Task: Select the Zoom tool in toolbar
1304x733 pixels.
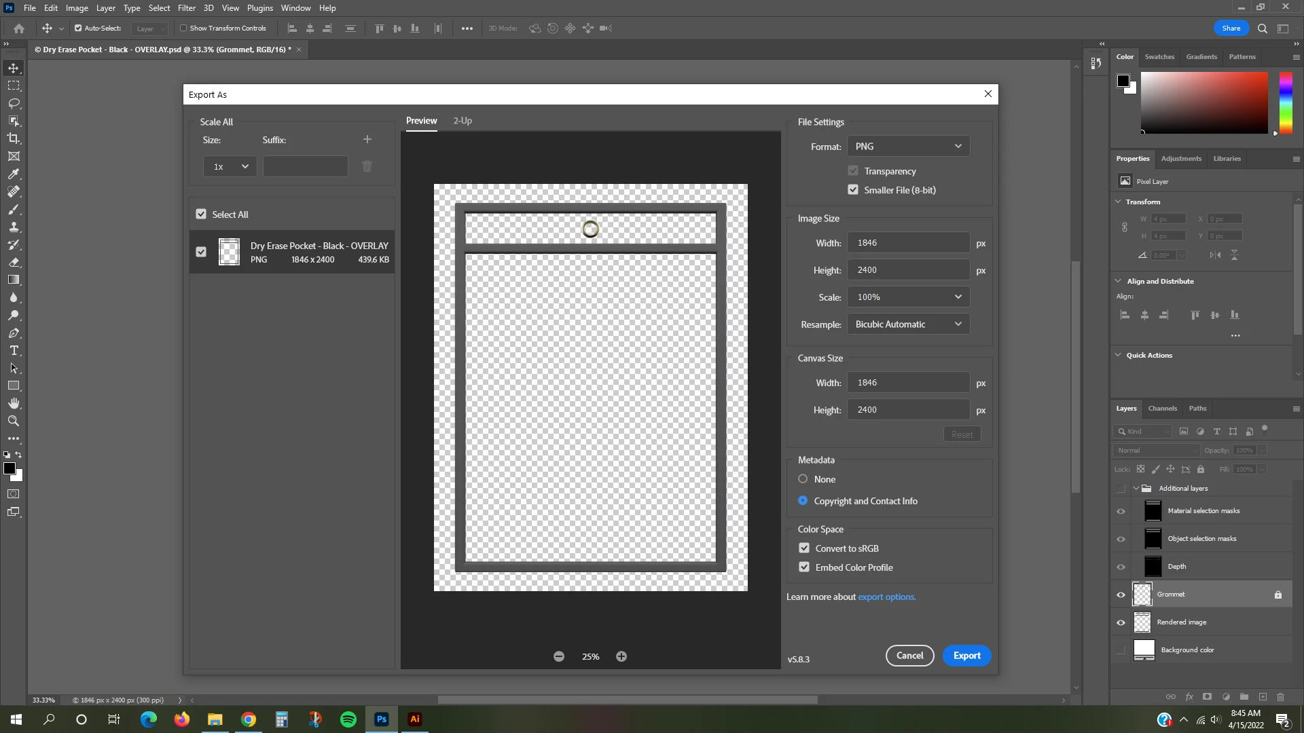Action: click(x=14, y=421)
